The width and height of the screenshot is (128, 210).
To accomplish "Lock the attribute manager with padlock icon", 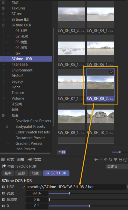I will [x=120, y=160].
